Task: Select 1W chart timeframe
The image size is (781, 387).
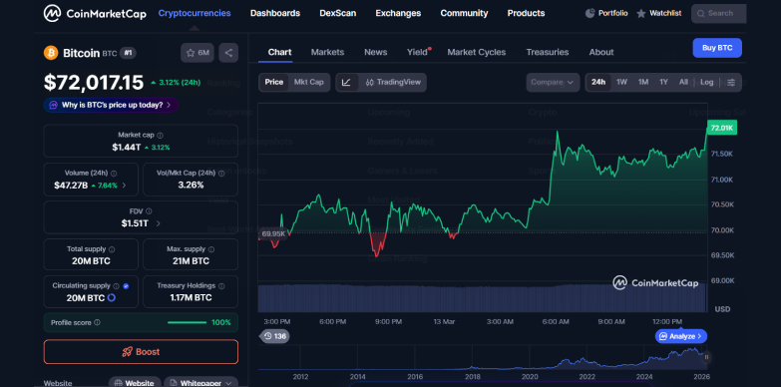Action: 621,82
